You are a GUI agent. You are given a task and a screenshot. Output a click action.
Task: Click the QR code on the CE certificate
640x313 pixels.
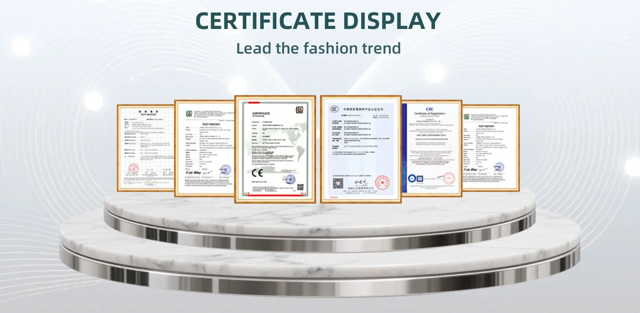[x=300, y=187]
